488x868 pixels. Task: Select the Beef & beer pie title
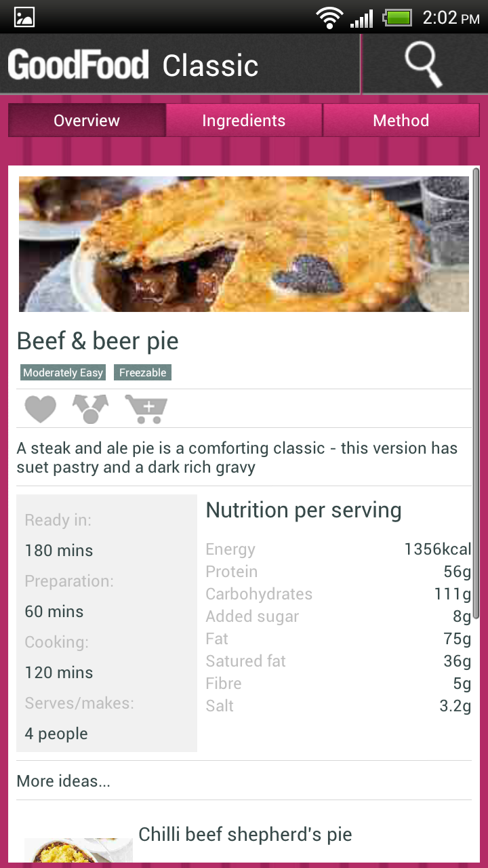point(98,340)
